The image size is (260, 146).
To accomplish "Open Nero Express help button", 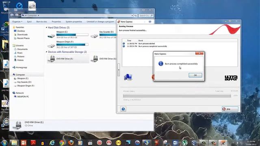I will pyautogui.click(x=123, y=109).
